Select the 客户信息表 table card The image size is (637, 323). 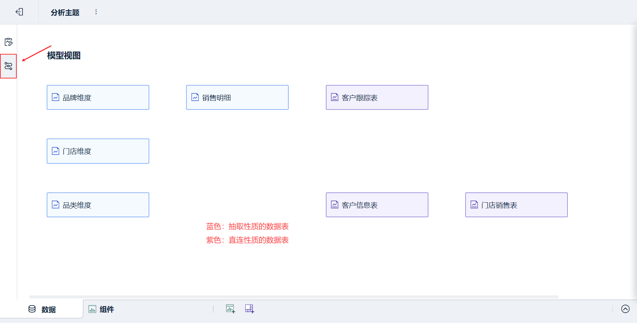point(377,205)
